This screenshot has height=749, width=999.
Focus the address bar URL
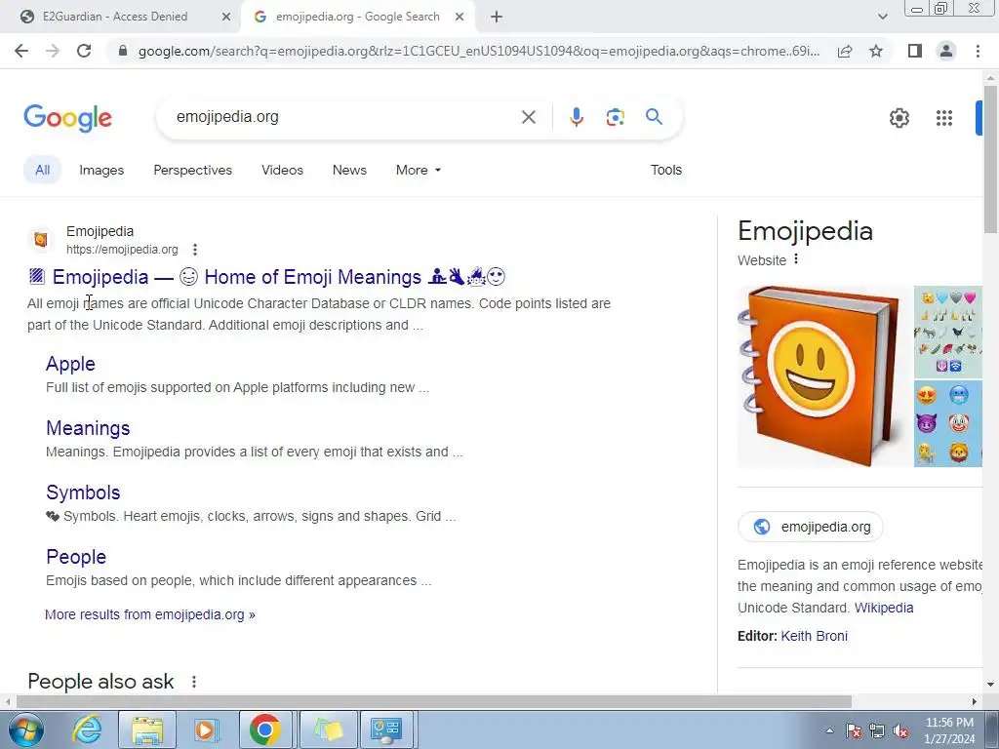coord(478,51)
